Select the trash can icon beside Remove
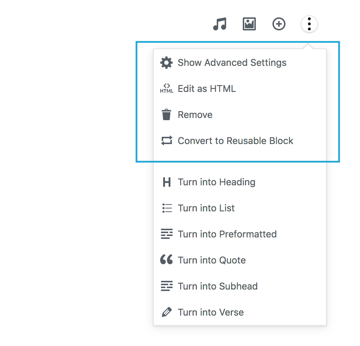Screen dimensions: 360x346 coord(166,114)
